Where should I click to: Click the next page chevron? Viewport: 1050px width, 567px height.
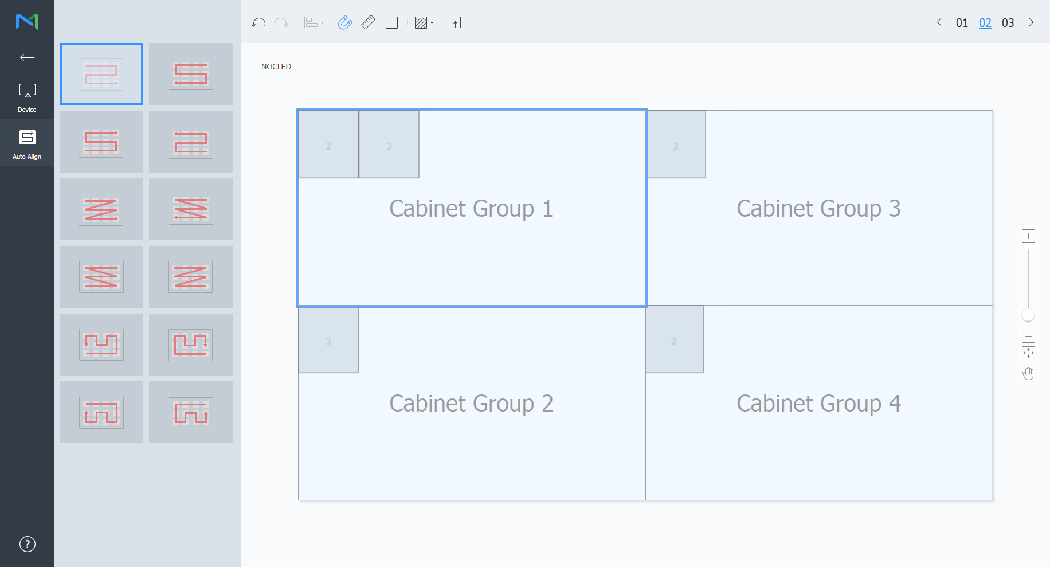(1031, 22)
